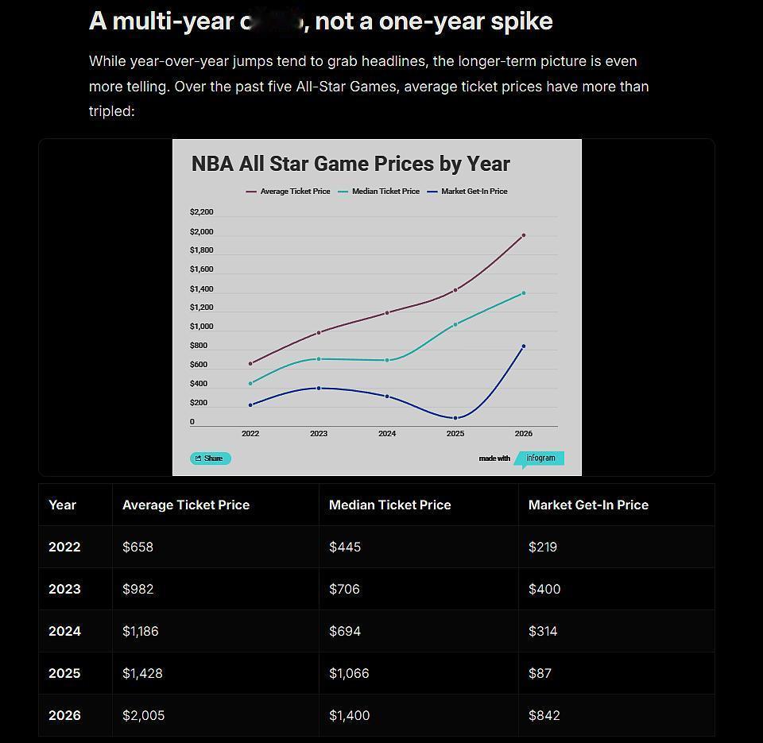Open the infogram logo link
This screenshot has width=763, height=743.
point(540,459)
